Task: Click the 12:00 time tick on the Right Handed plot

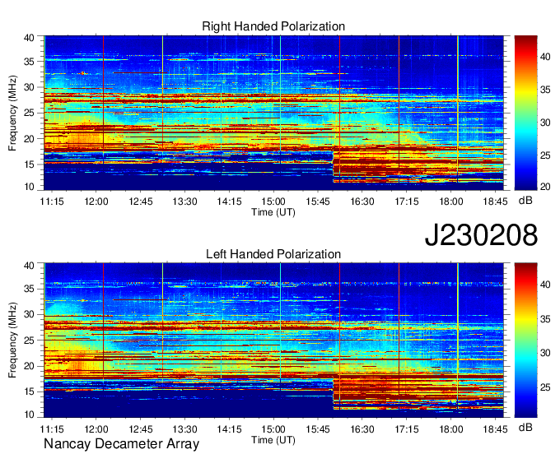Action: pos(96,202)
